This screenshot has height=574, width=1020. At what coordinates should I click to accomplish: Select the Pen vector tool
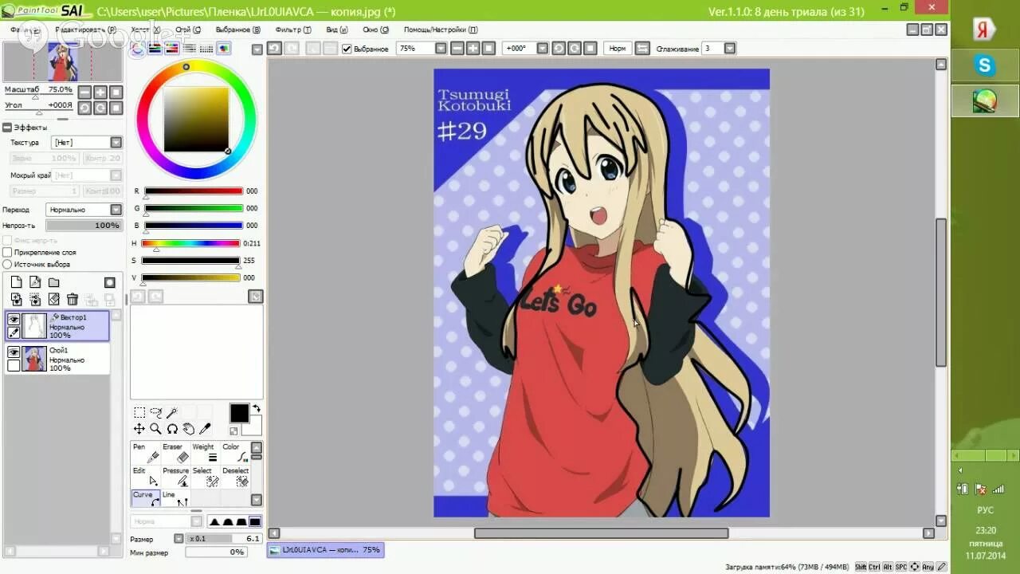(145, 453)
